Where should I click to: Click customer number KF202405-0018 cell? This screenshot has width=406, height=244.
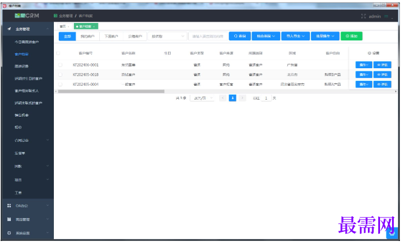[86, 75]
